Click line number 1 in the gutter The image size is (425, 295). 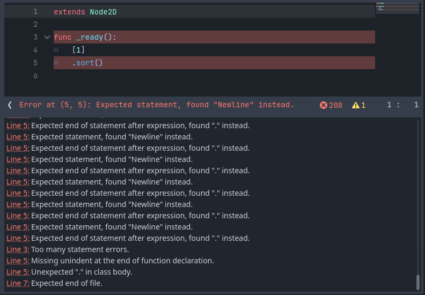click(x=35, y=12)
